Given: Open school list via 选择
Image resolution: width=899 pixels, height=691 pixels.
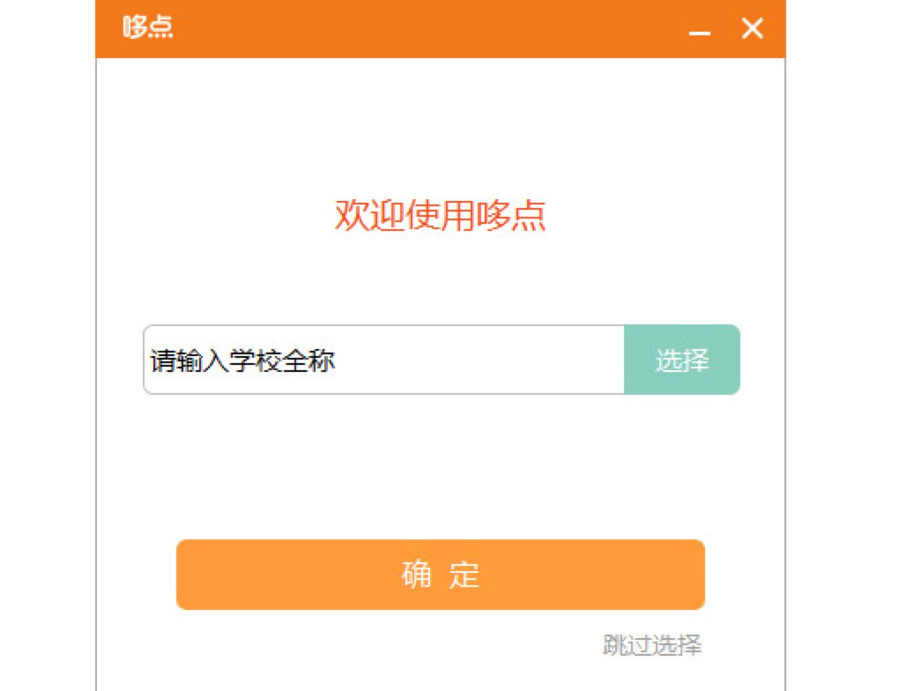Looking at the screenshot, I should [x=682, y=360].
